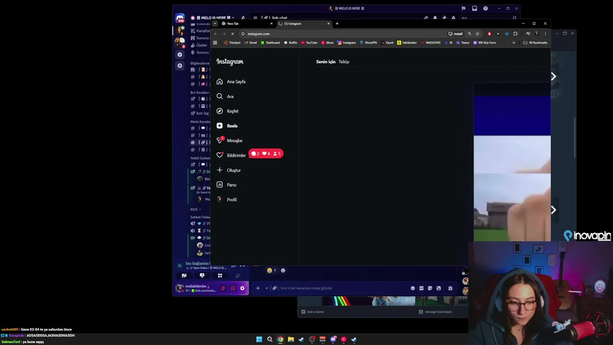Switch to Senin için tab
The height and width of the screenshot is (345, 613).
(326, 62)
